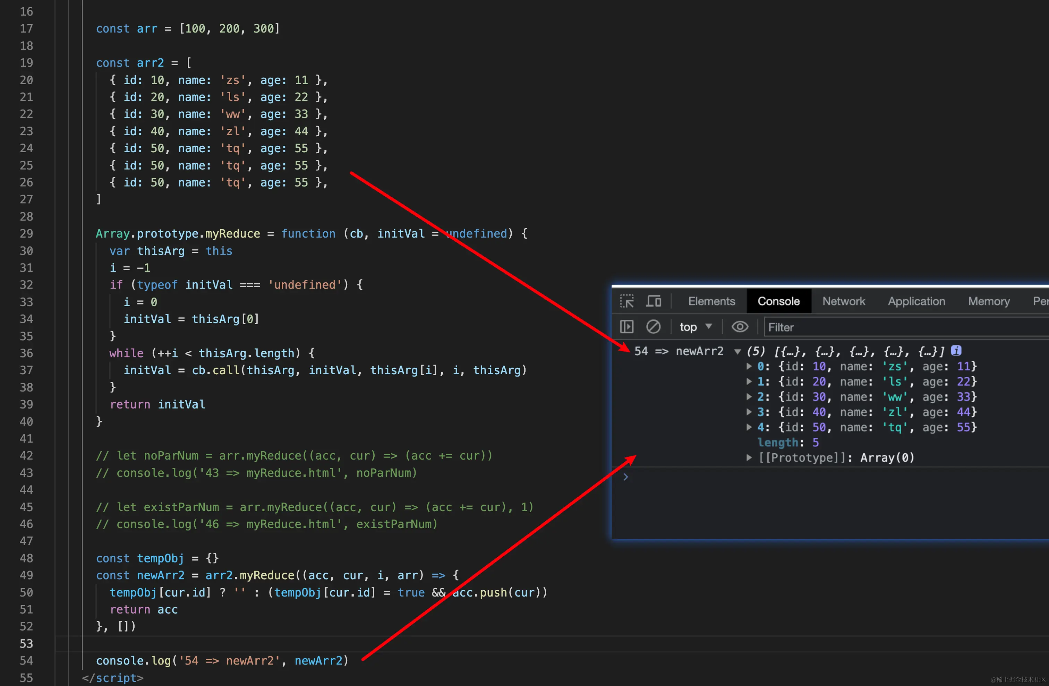The height and width of the screenshot is (686, 1049).
Task: Open the Memory tab
Action: [x=989, y=301]
